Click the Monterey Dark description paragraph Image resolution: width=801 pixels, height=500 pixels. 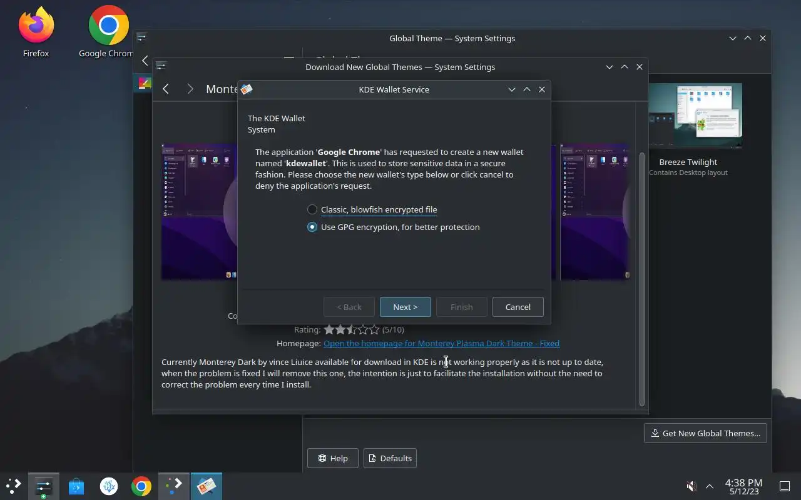tap(382, 373)
